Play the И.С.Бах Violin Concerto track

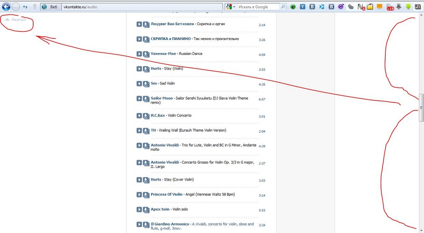point(140,116)
